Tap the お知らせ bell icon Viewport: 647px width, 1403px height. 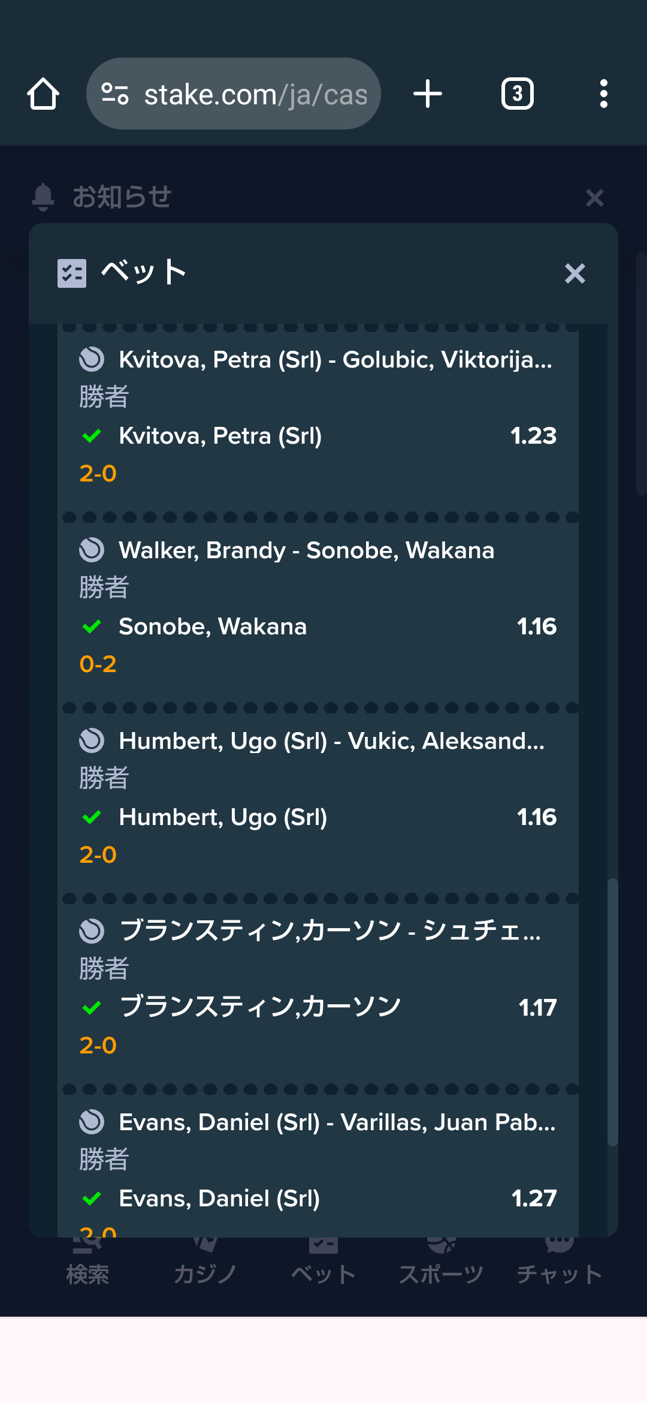(43, 197)
